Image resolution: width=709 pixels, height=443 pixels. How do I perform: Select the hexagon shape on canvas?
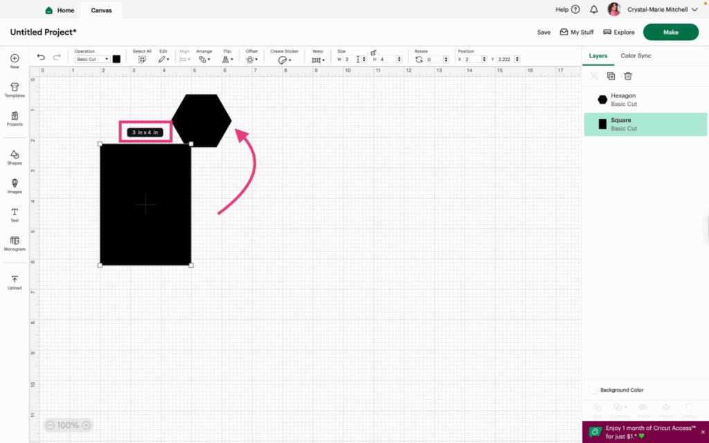click(x=201, y=120)
